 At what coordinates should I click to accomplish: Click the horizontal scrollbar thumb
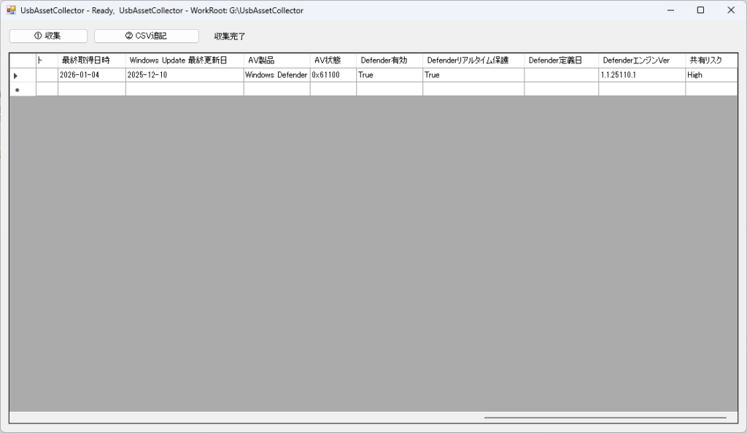pos(605,418)
